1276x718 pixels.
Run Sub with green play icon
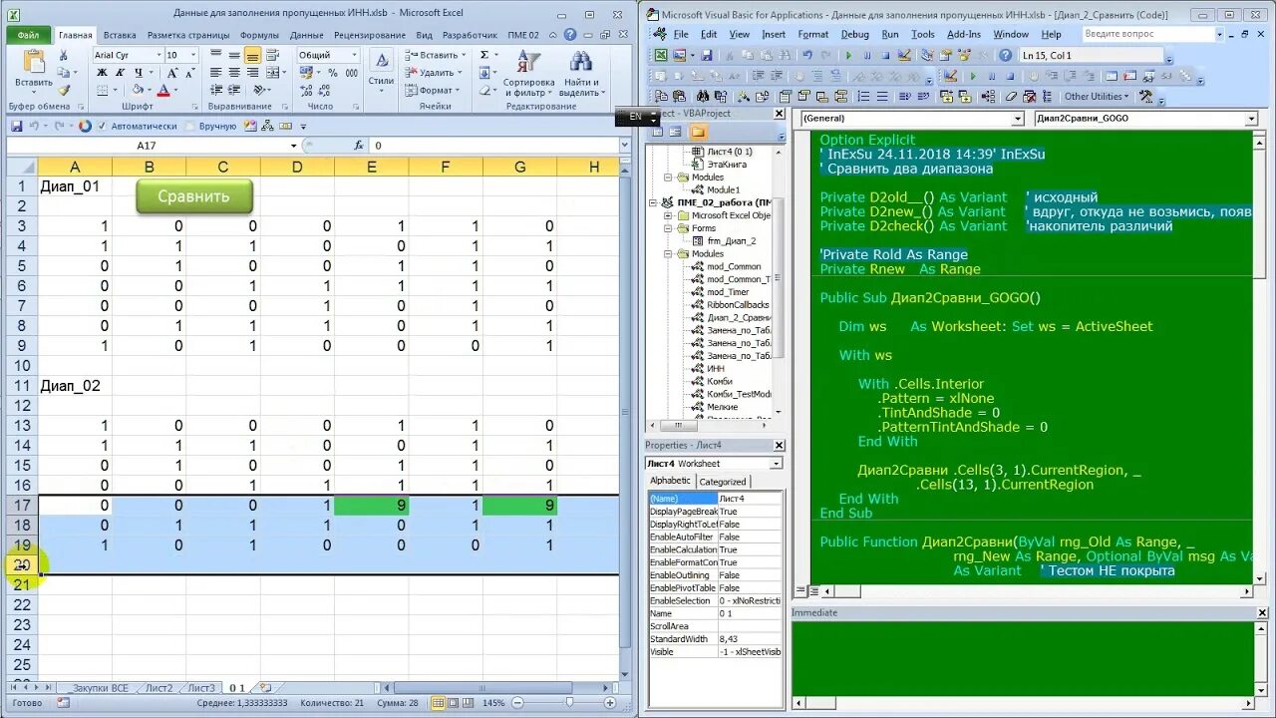pyautogui.click(x=849, y=56)
